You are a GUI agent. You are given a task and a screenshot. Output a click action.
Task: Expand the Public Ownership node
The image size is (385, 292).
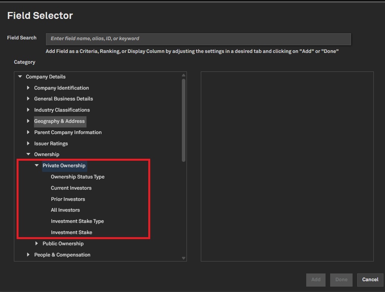tap(37, 244)
